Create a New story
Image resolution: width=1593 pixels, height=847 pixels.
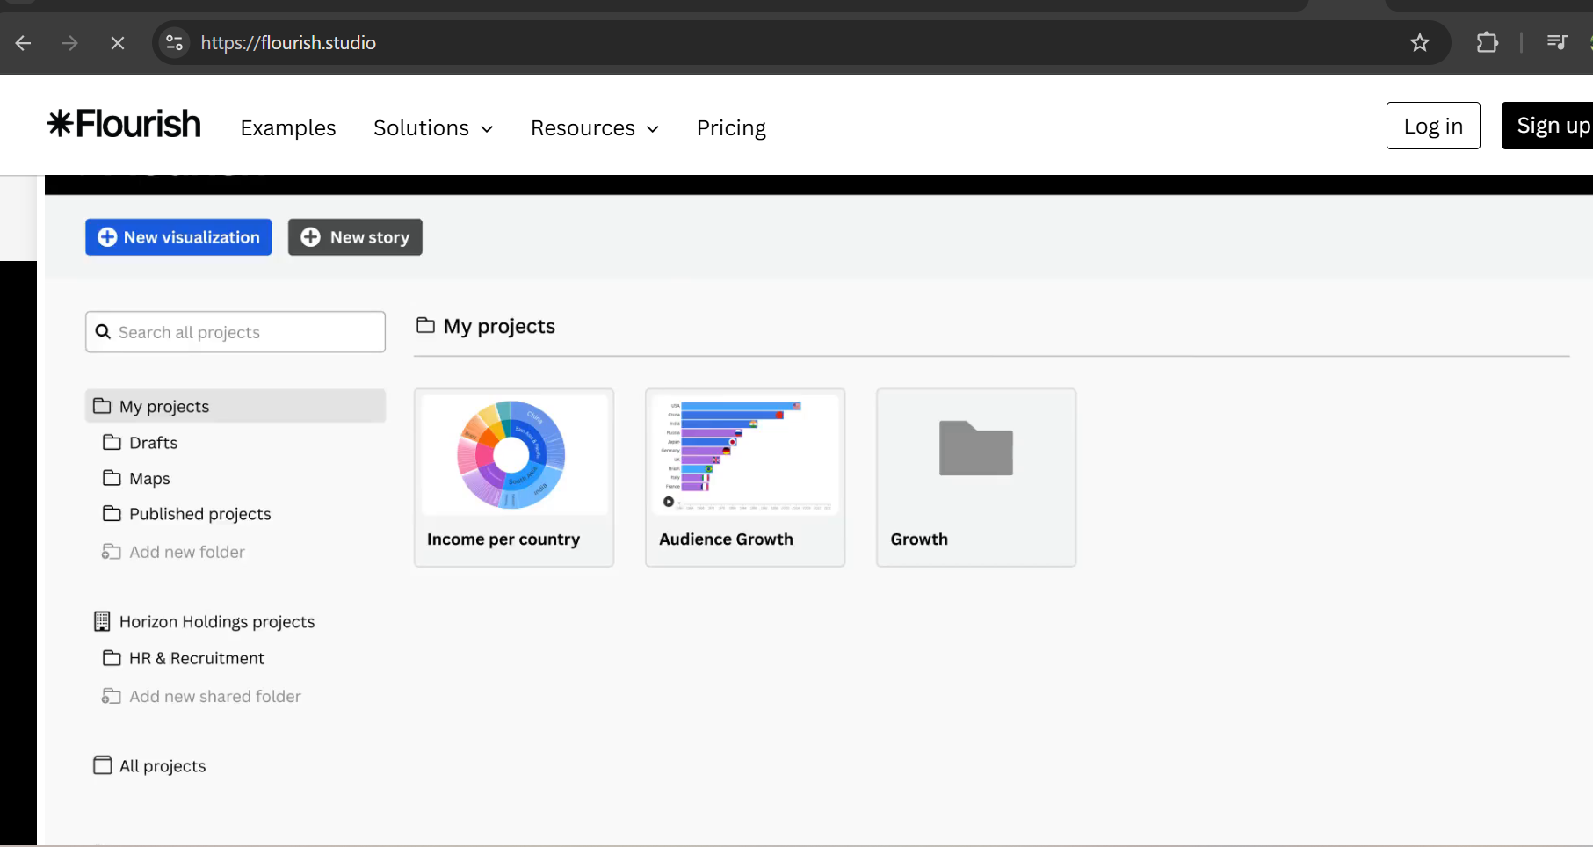click(x=355, y=237)
